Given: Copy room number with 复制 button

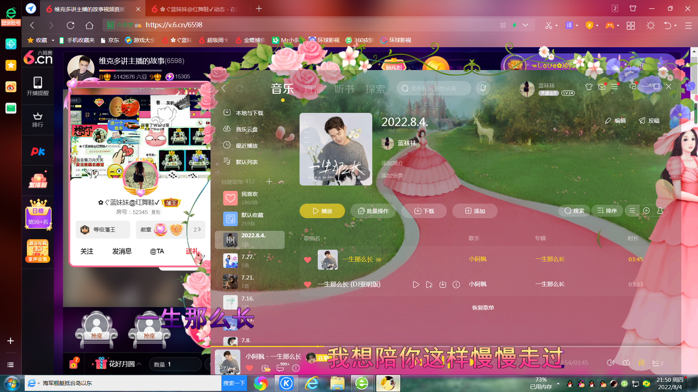Looking at the screenshot, I should 156,212.
